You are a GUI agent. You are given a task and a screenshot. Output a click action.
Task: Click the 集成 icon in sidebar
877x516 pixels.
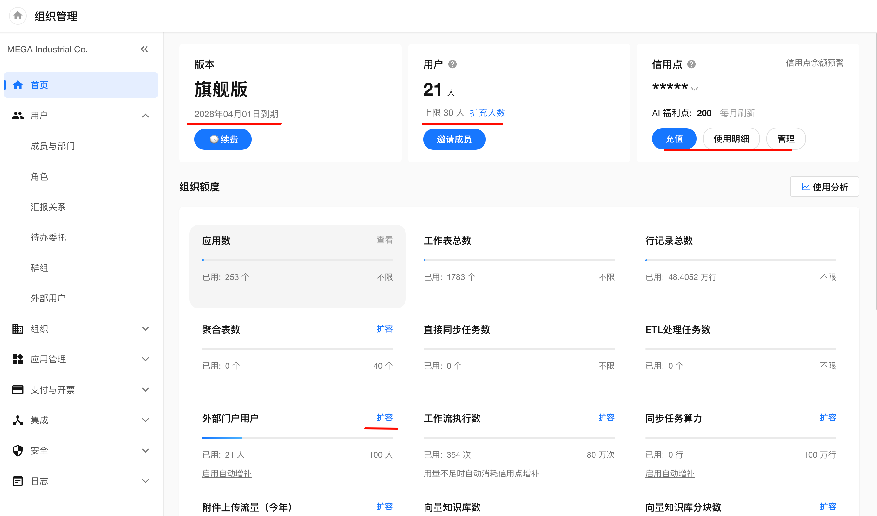tap(18, 420)
